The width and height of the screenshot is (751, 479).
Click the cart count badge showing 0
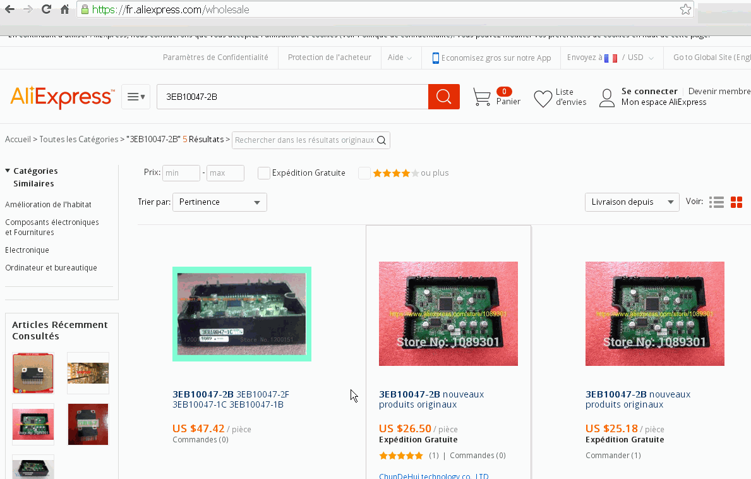tap(504, 91)
